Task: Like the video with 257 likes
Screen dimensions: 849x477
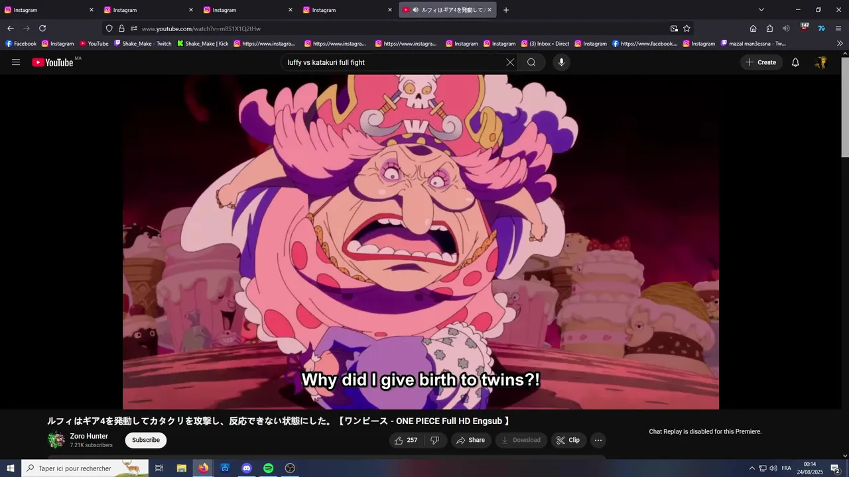Action: (x=406, y=440)
